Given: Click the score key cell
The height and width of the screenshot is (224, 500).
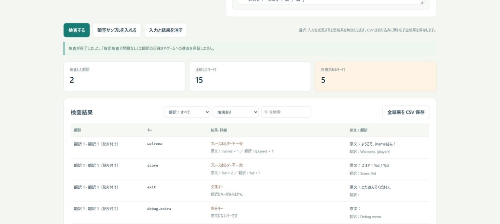Looking at the screenshot, I should tap(152, 165).
